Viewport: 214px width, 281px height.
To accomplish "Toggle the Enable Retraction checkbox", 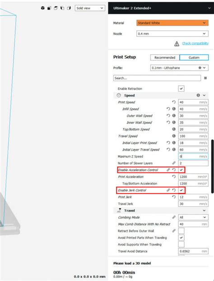I will coord(181,88).
